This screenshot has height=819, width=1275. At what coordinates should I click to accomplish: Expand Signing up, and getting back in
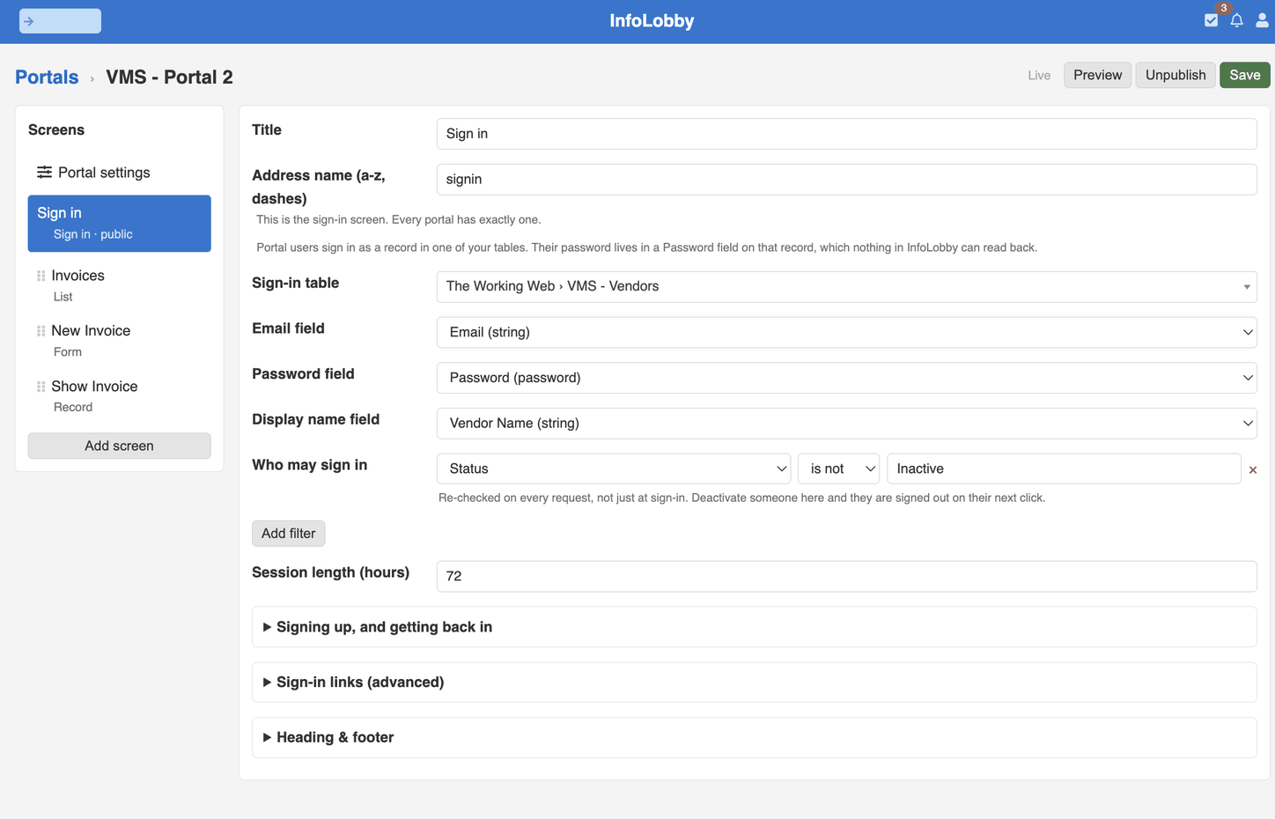coord(754,627)
